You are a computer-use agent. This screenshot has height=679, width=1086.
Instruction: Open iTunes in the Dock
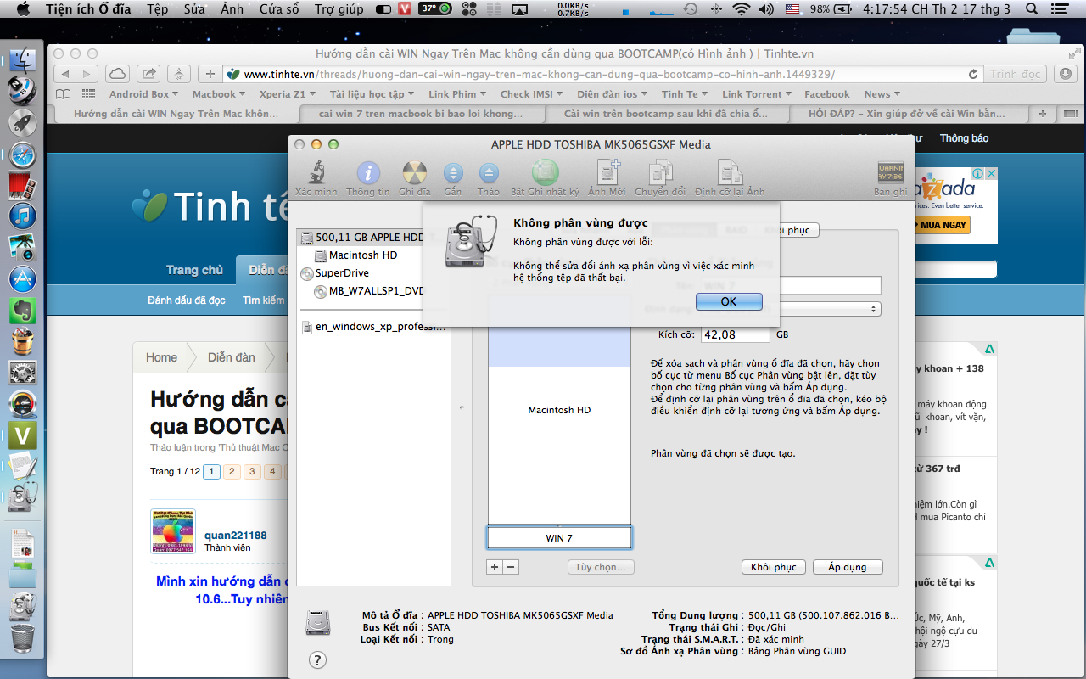22,216
